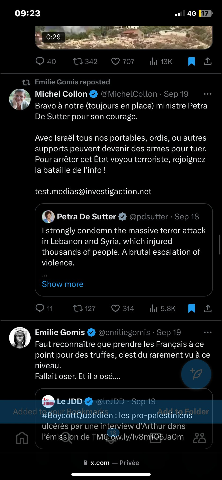Viewport: 222px width, 480px height.
Task: Repost the video post with 342 reposts
Action: (78, 61)
